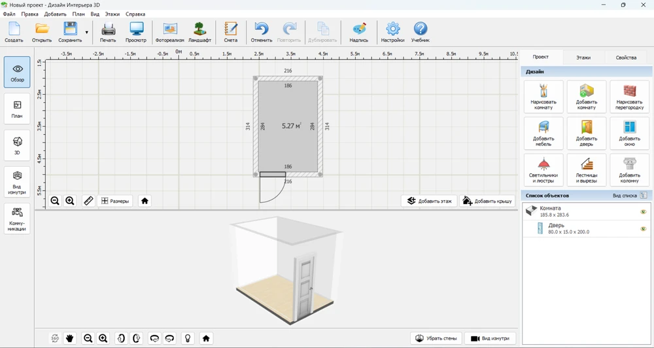Open the Смета estimate tool
This screenshot has width=654, height=348.
tap(230, 31)
